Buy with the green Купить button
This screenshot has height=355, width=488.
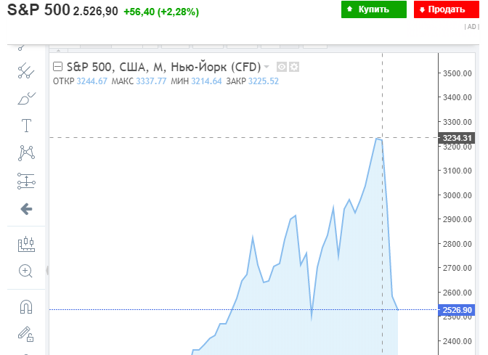374,9
